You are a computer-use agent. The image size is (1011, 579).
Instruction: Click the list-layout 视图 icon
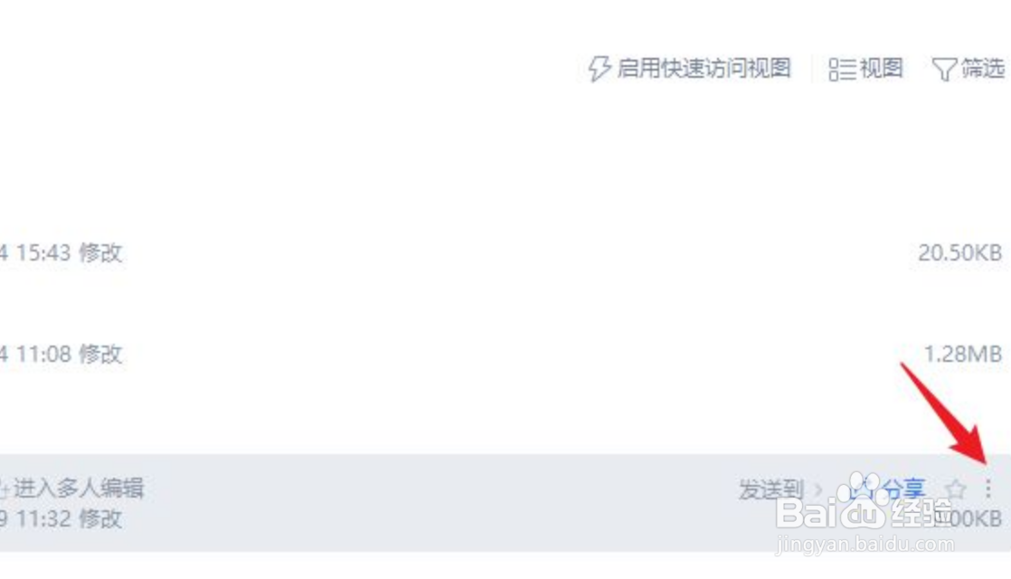[841, 69]
